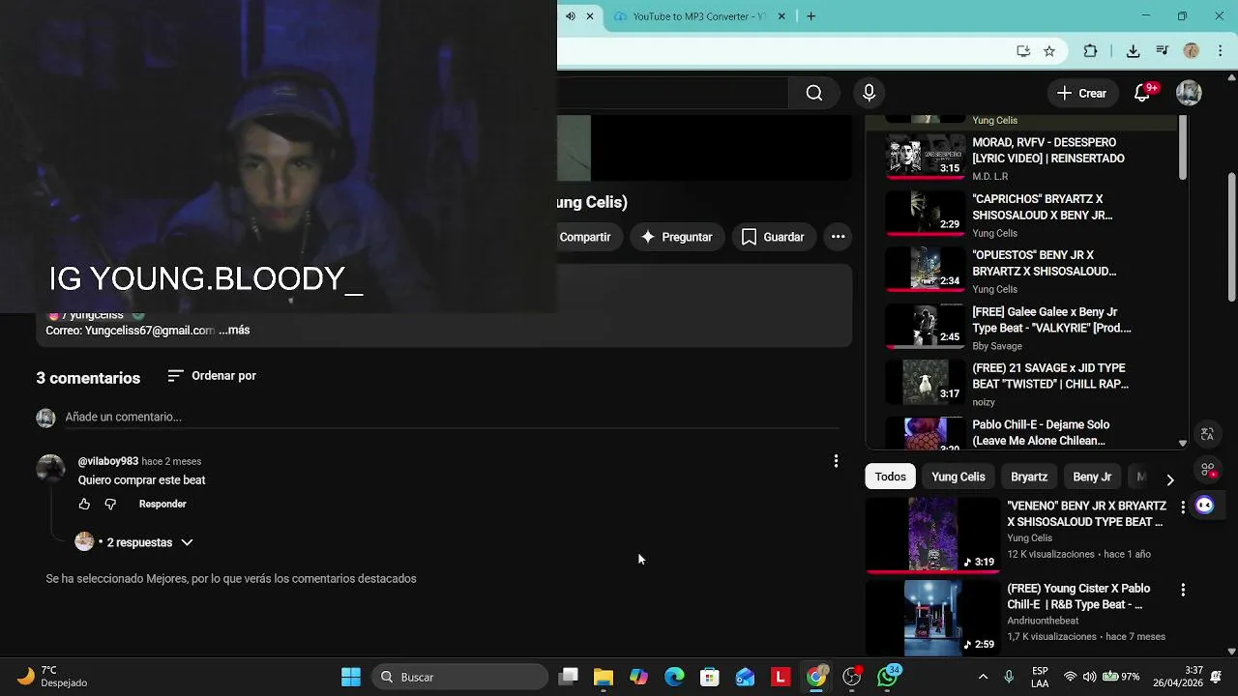Screen dimensions: 1238x696
Task: Select the Bryartz chip
Action: point(1029,477)
